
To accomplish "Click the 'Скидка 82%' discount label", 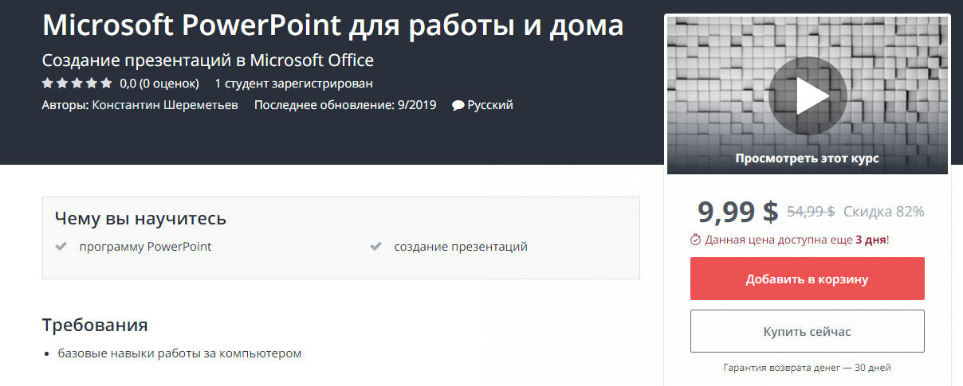I will 883,212.
